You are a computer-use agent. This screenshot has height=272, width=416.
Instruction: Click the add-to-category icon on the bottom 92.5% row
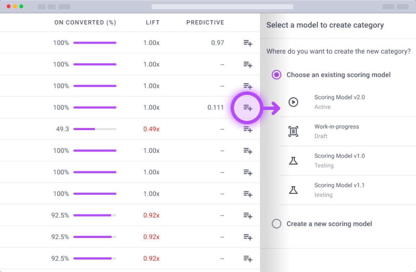click(x=248, y=259)
